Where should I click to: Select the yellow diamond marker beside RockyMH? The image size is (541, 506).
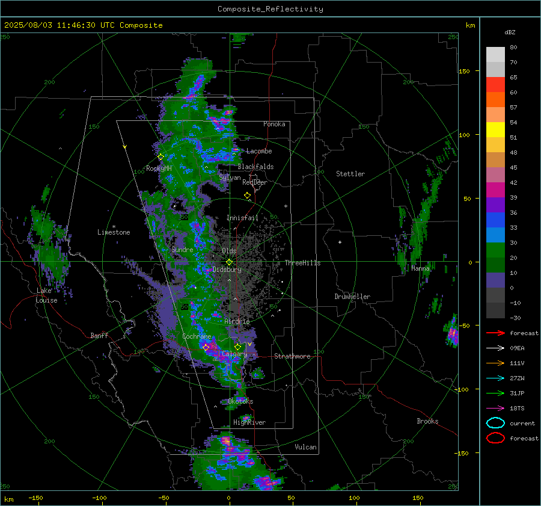coord(160,157)
